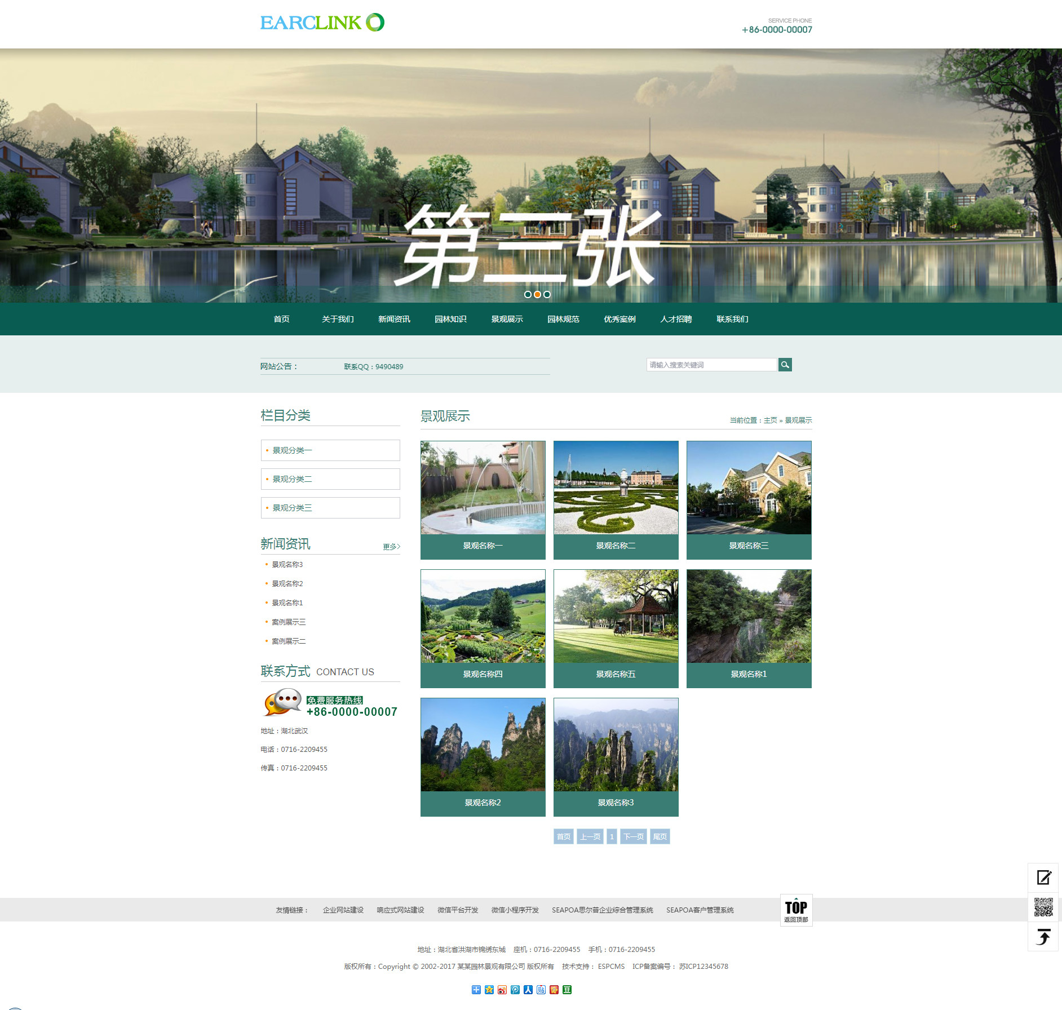The image size is (1062, 1010).
Task: Click the green search magnifier button
Action: coord(785,365)
